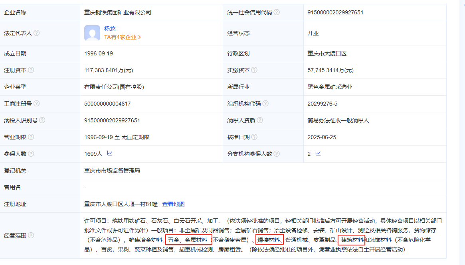
Task: Click 曾用名 label cell
Action: (40, 187)
